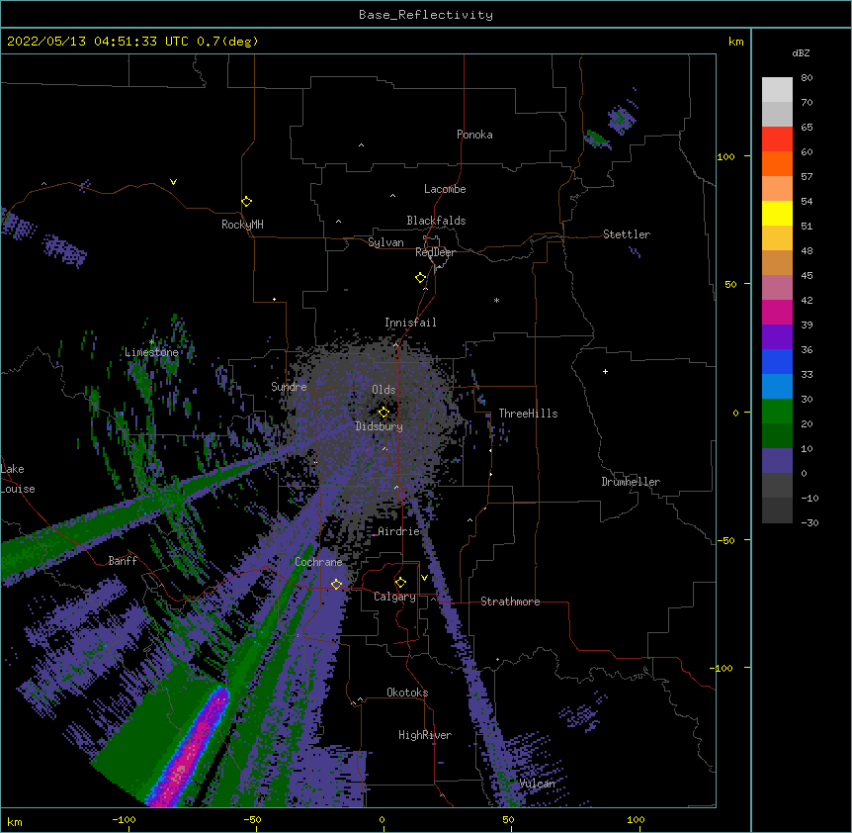The image size is (852, 833).
Task: Select the Sundre label
Action: [x=289, y=387]
